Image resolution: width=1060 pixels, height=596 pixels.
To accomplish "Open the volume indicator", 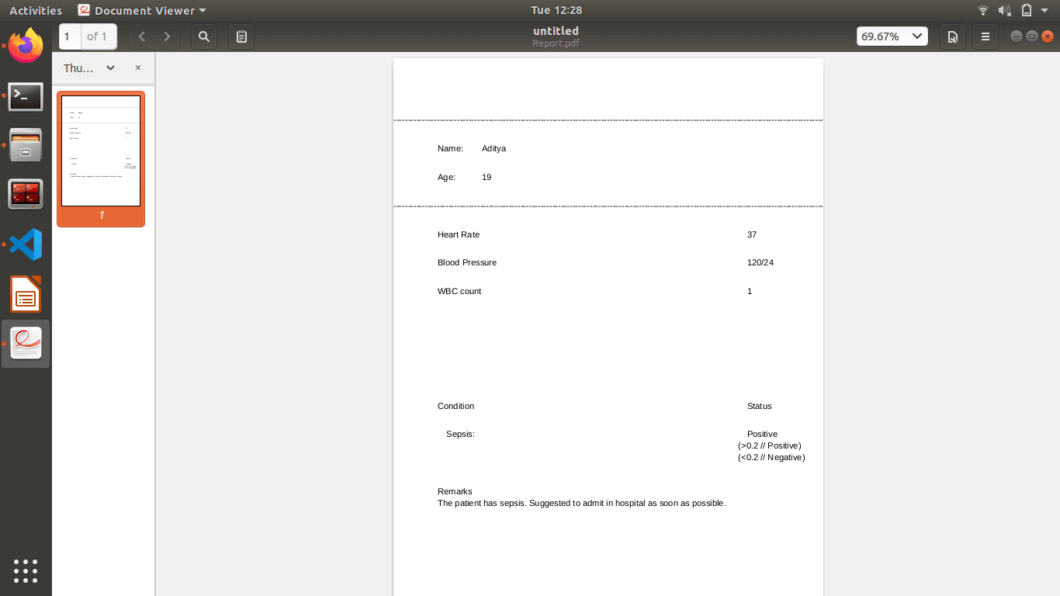I will tap(1005, 10).
